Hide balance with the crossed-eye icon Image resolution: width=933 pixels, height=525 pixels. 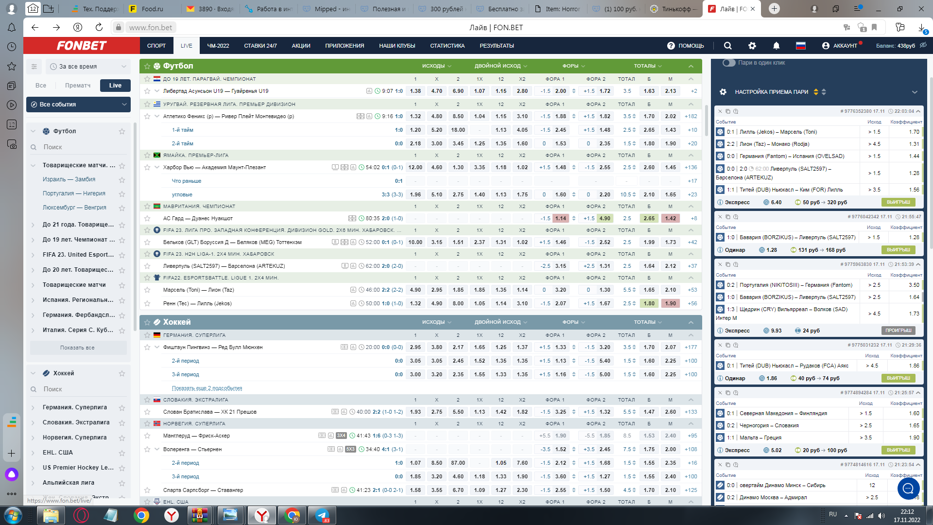click(923, 45)
